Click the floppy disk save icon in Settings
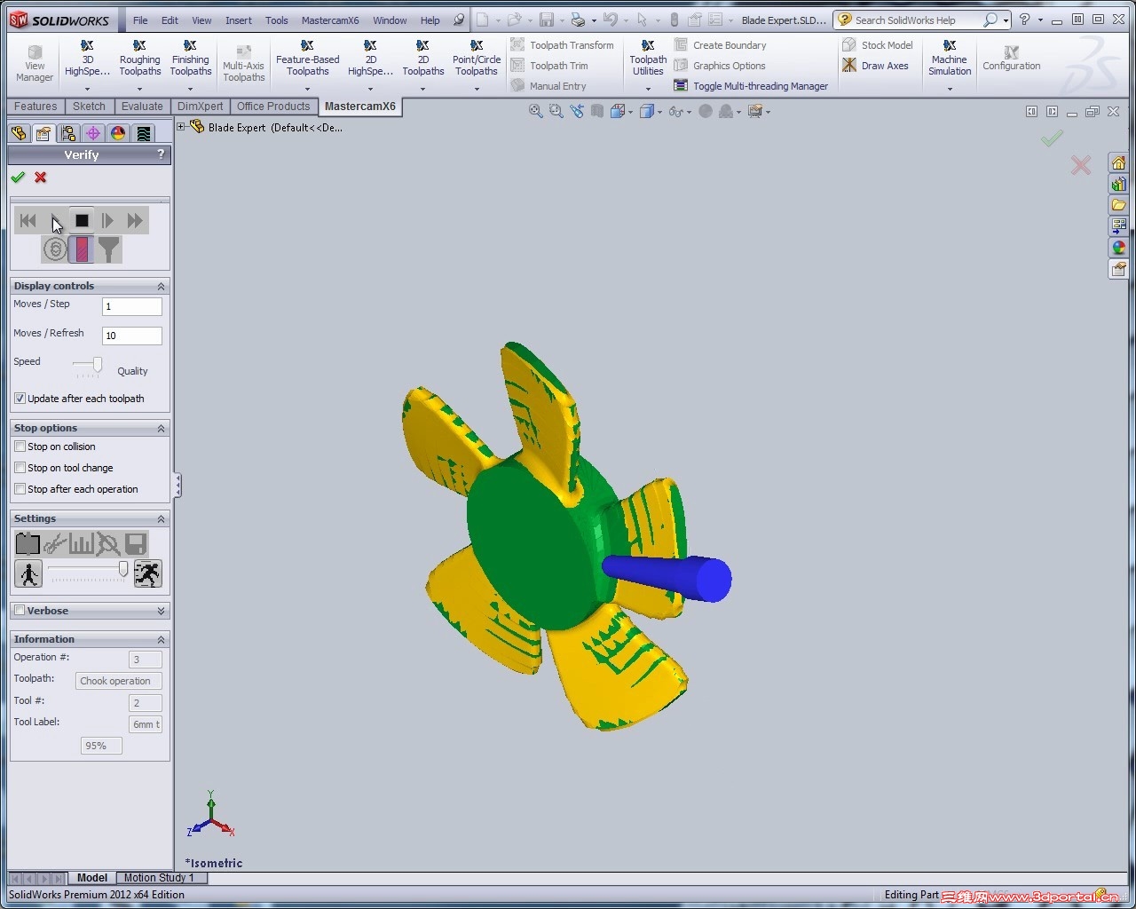This screenshot has height=909, width=1136. 135,543
